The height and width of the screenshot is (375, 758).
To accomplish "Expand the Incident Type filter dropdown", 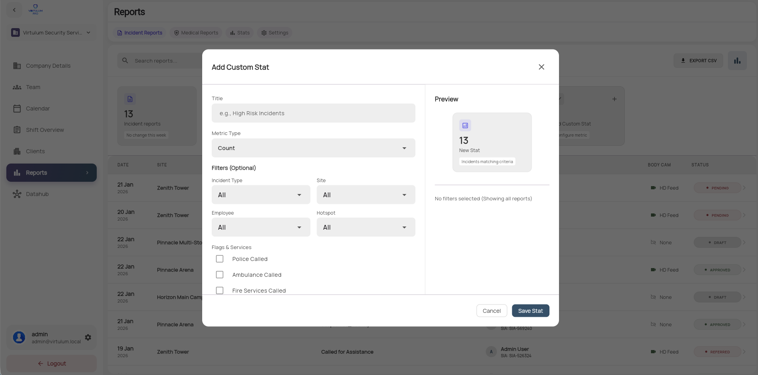I will (x=260, y=194).
